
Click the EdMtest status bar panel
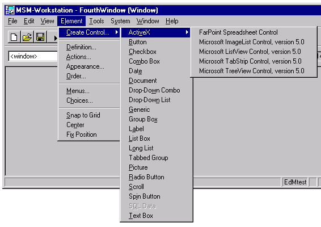point(295,182)
